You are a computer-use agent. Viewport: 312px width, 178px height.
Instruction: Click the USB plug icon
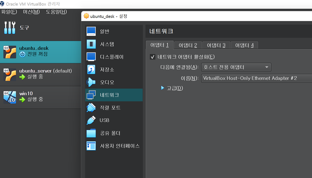click(91, 120)
